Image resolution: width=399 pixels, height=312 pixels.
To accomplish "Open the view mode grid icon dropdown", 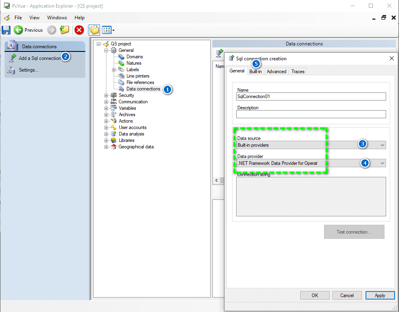I will click(x=108, y=30).
